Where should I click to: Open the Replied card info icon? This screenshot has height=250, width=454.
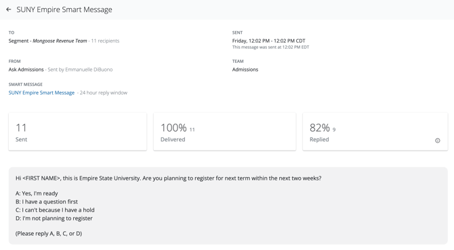(438, 141)
